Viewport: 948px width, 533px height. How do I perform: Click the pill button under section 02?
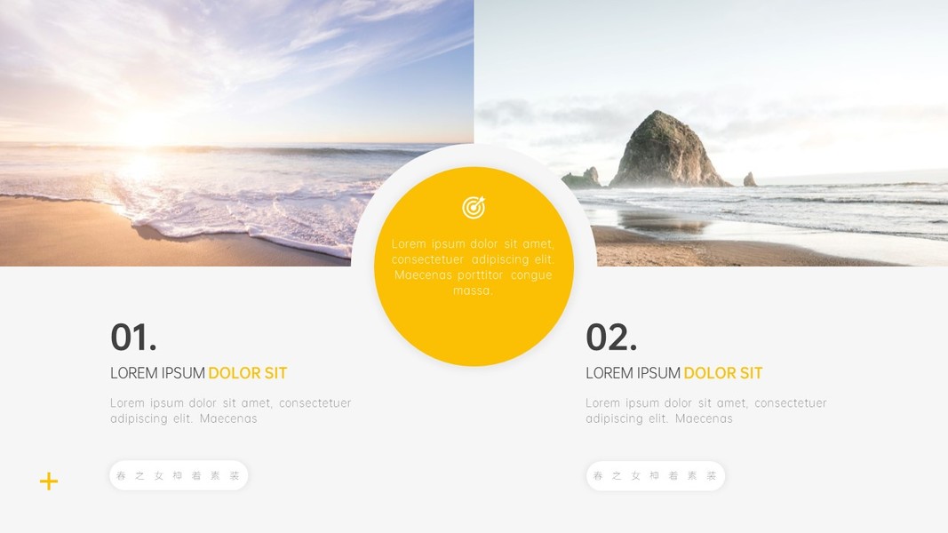(656, 475)
